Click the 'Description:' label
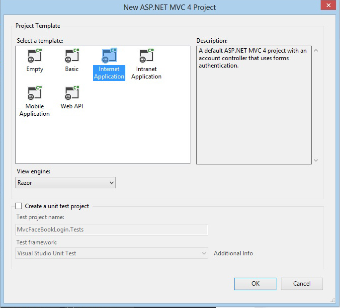The image size is (340, 308). point(212,41)
